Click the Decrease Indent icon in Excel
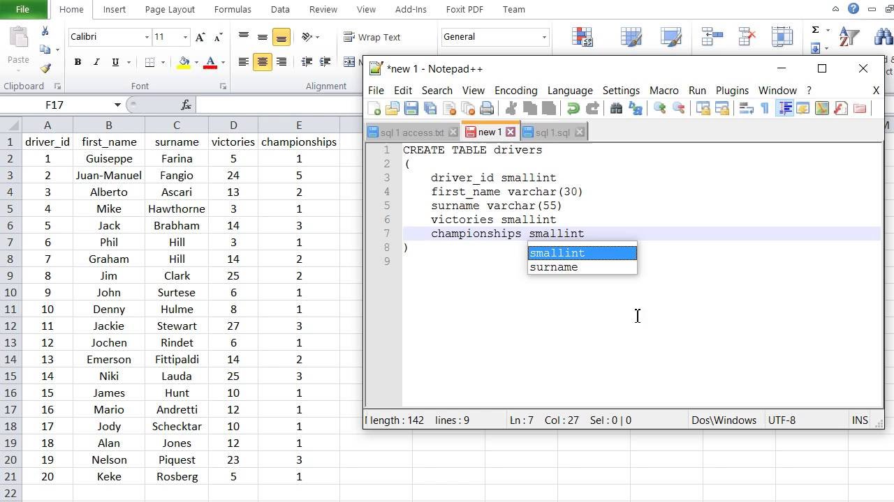The image size is (894, 502). pyautogui.click(x=307, y=62)
